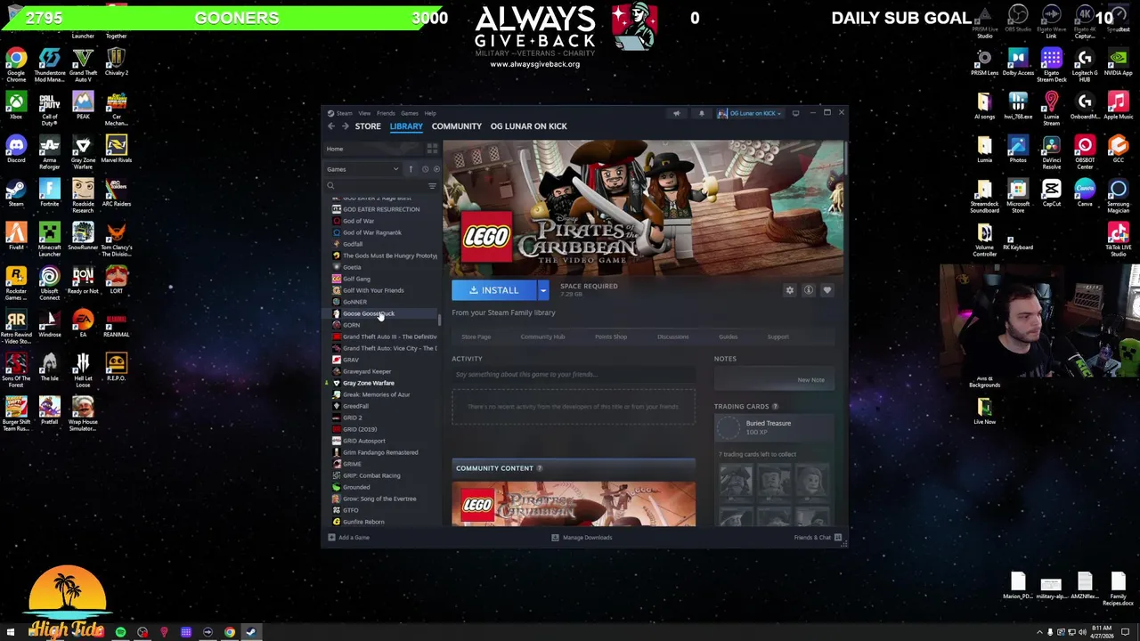
Task: Open the Guides link
Action: pyautogui.click(x=728, y=337)
